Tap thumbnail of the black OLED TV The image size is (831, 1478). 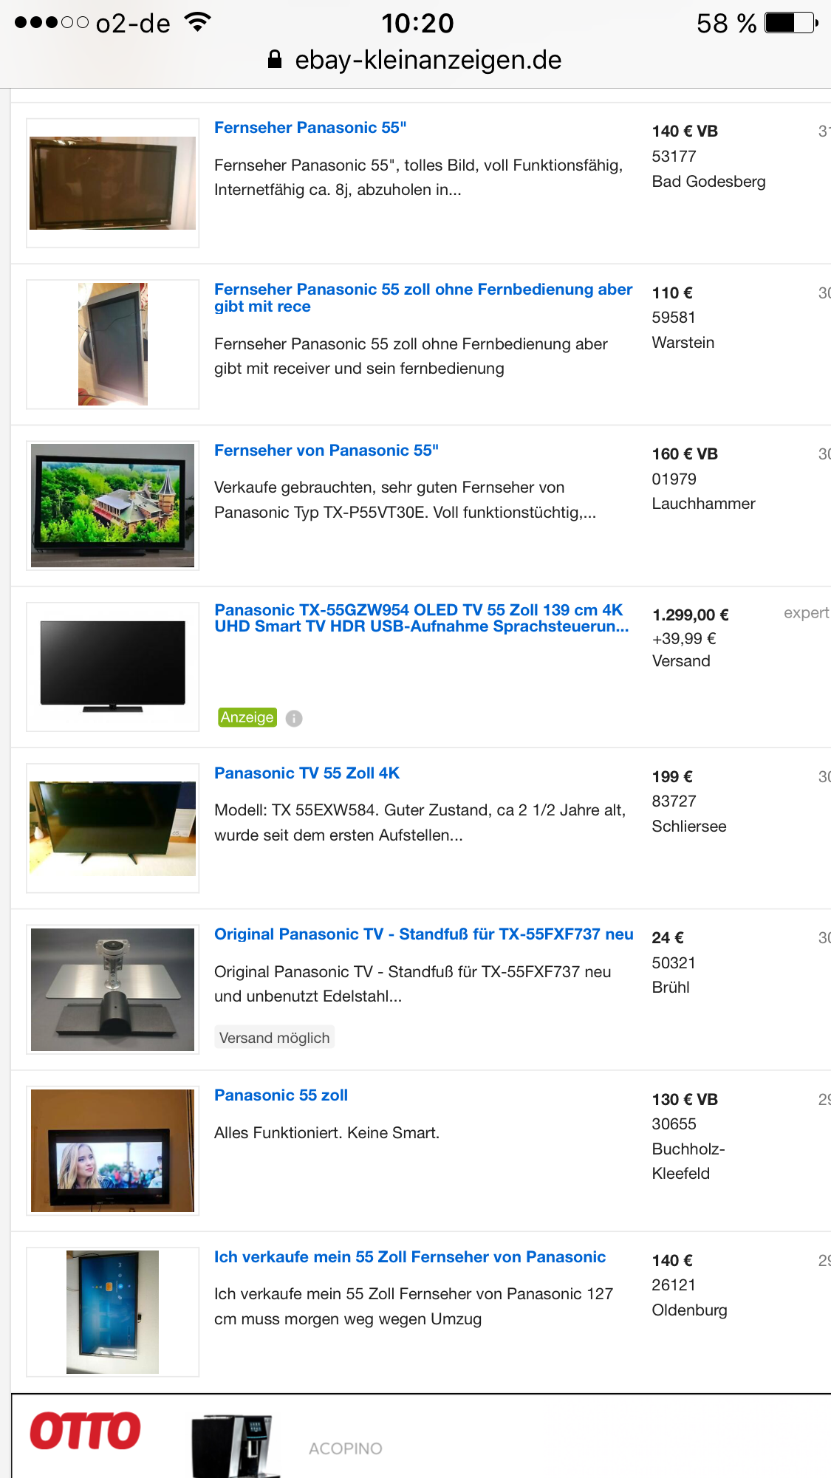(x=113, y=666)
